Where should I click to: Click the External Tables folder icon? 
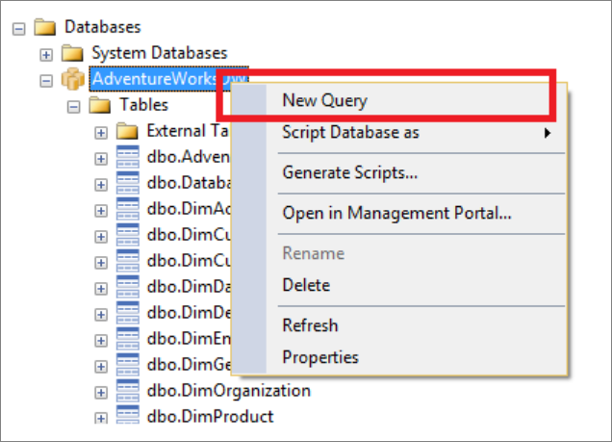(128, 131)
